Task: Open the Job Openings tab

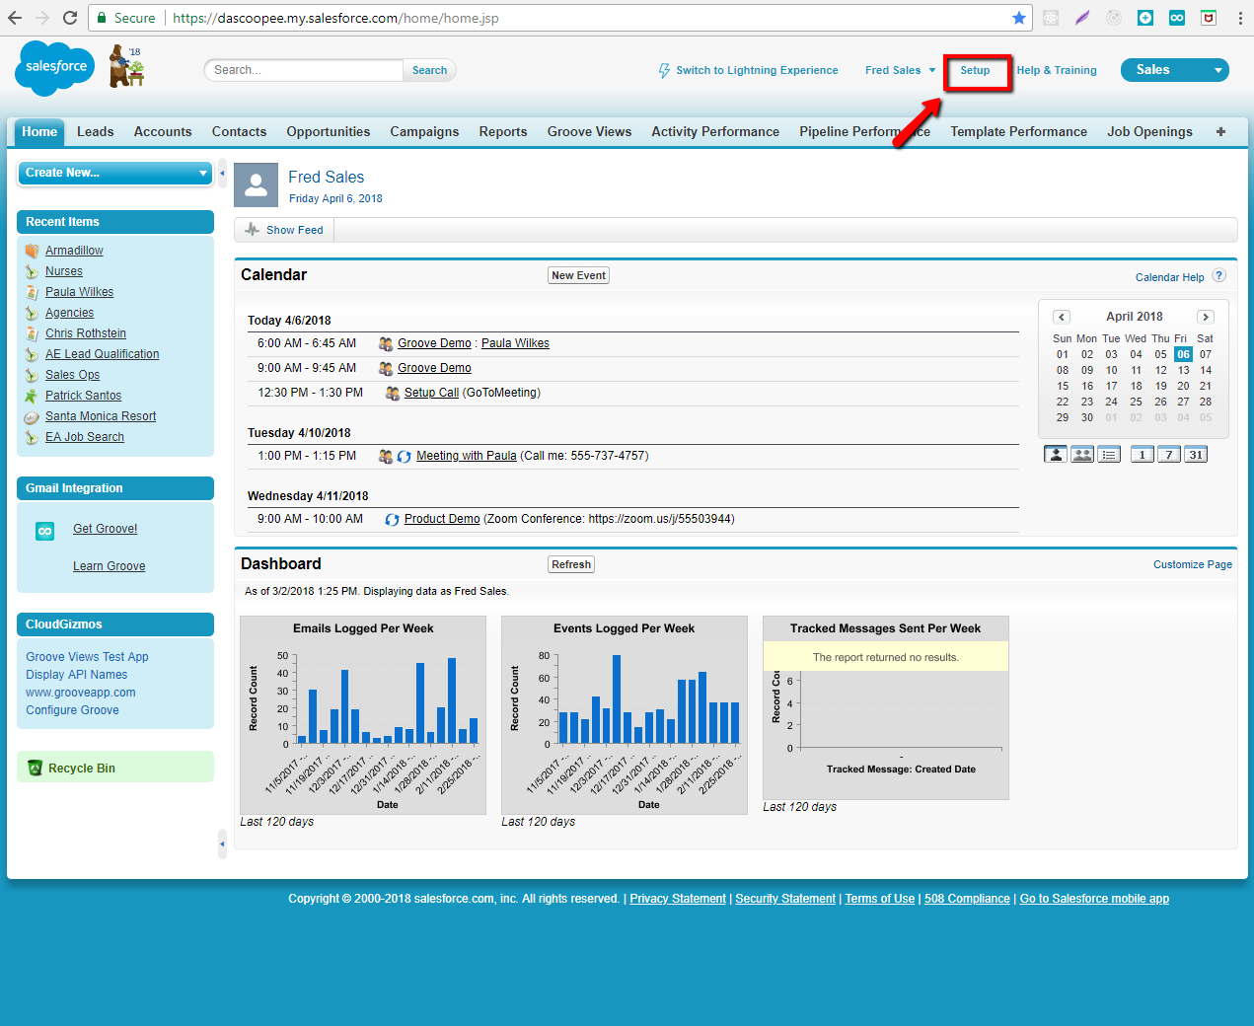Action: pyautogui.click(x=1149, y=132)
